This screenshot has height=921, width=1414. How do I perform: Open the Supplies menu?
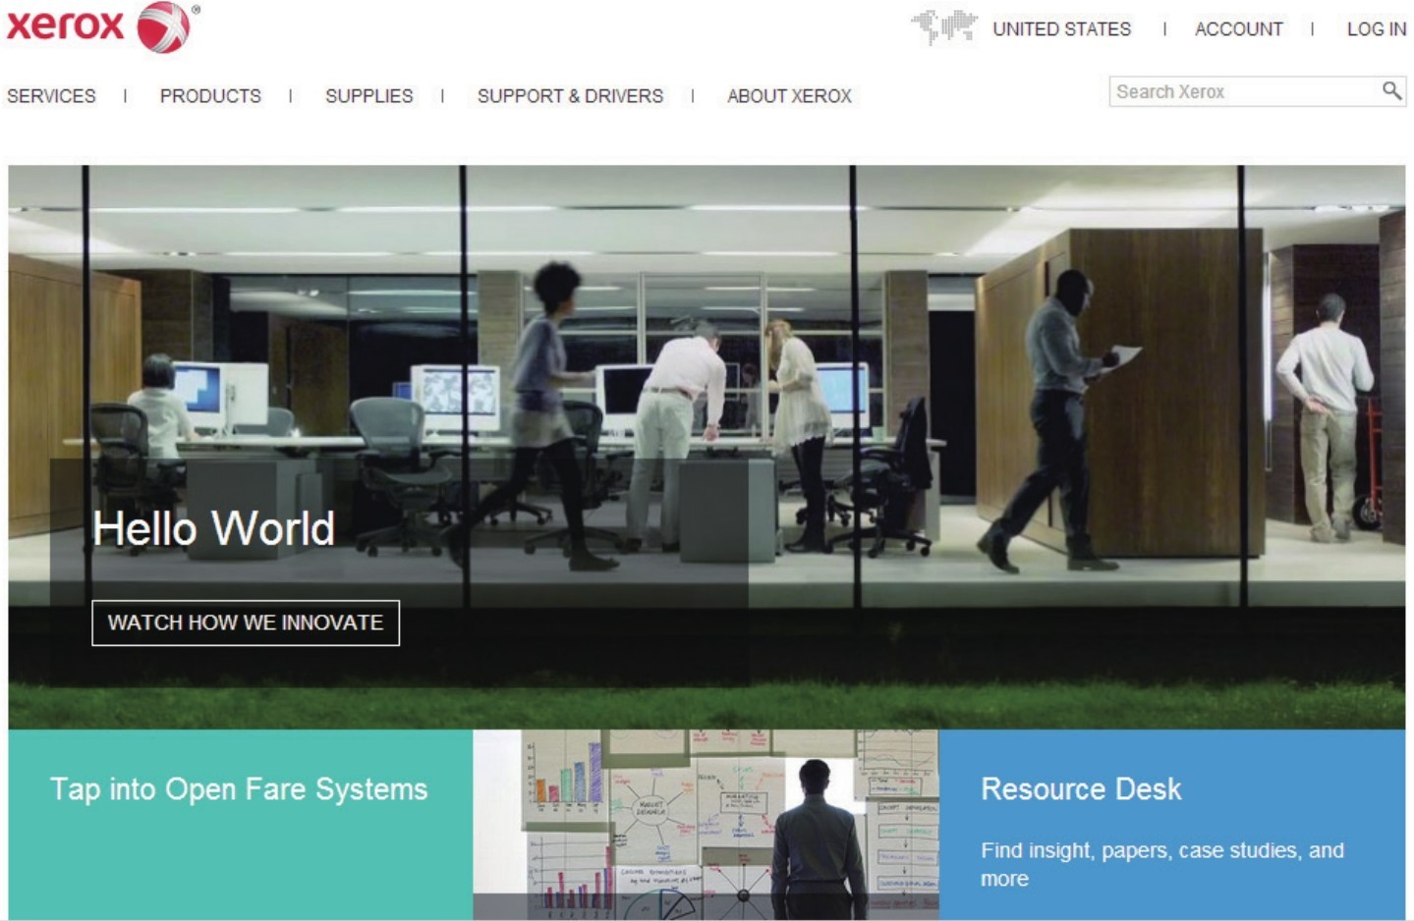tap(369, 96)
